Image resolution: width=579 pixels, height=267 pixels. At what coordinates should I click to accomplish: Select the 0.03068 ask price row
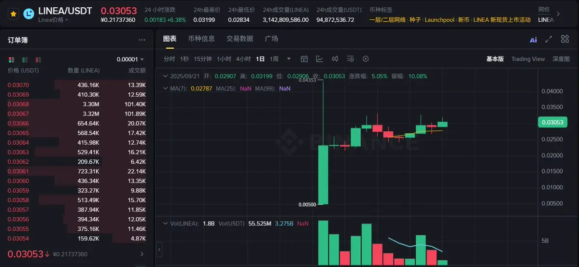(x=77, y=104)
